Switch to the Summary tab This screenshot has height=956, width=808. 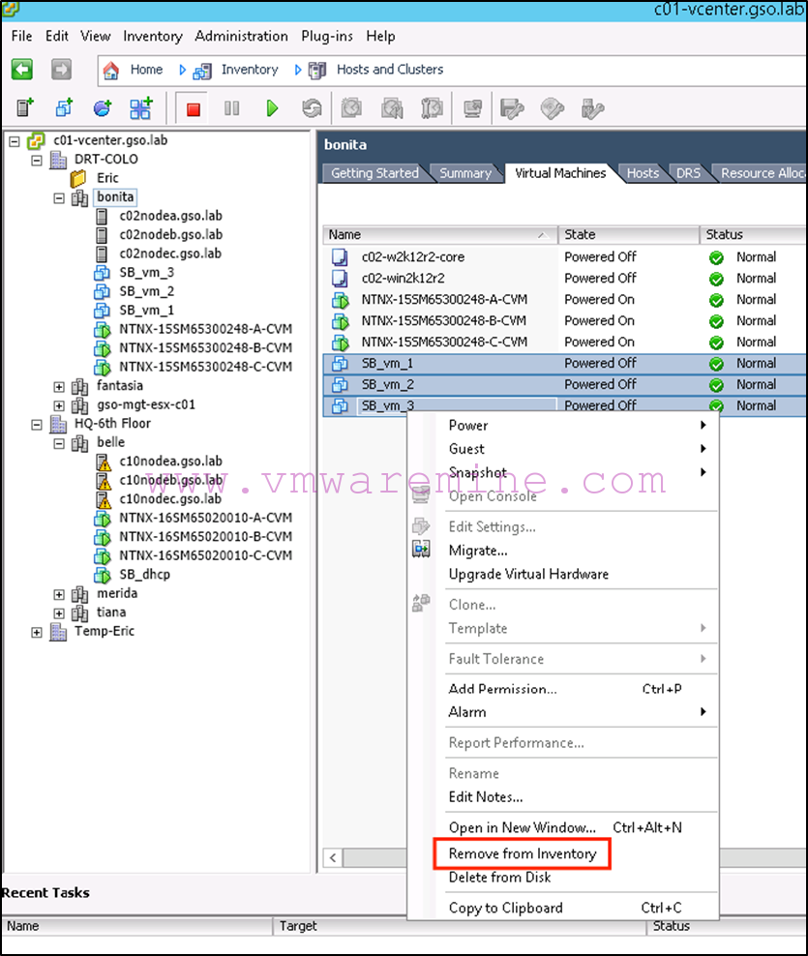pyautogui.click(x=465, y=173)
